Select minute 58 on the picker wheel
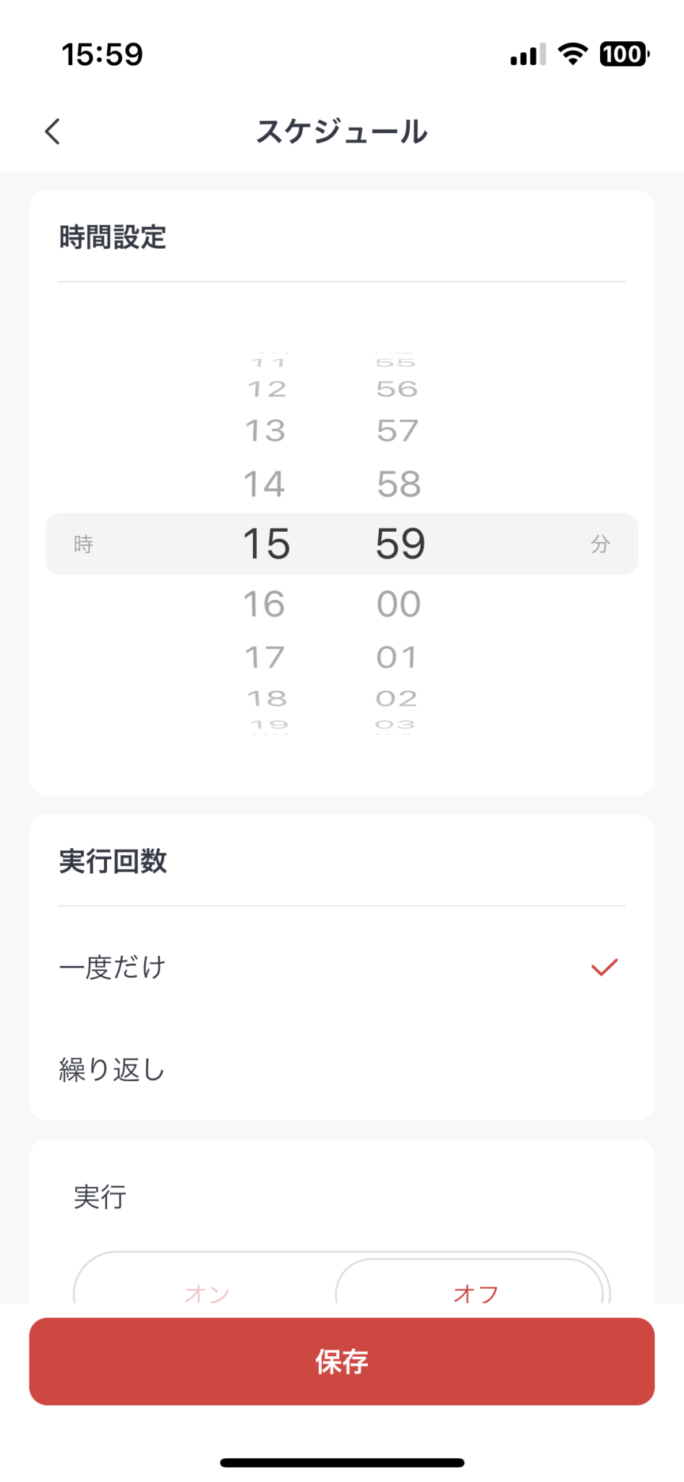The height and width of the screenshot is (1482, 684). click(x=398, y=484)
